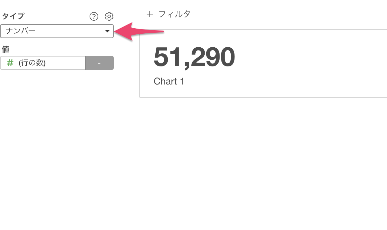Open the ナンバー chart type selector
This screenshot has height=230, width=387.
[x=57, y=31]
